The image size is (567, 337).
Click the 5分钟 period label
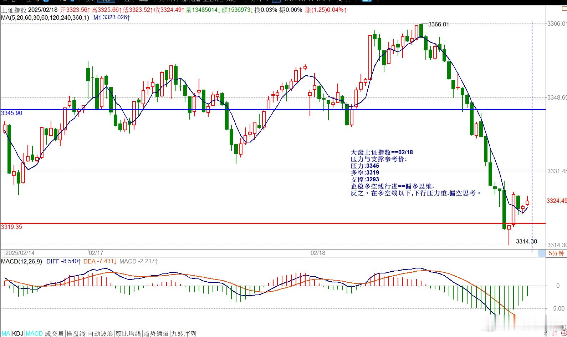pyautogui.click(x=556, y=253)
